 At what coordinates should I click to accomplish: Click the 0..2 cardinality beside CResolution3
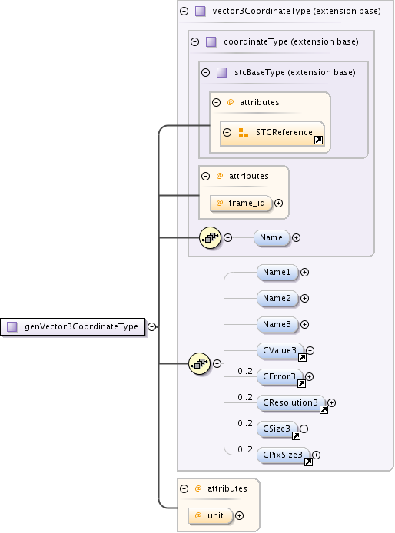[x=245, y=397]
